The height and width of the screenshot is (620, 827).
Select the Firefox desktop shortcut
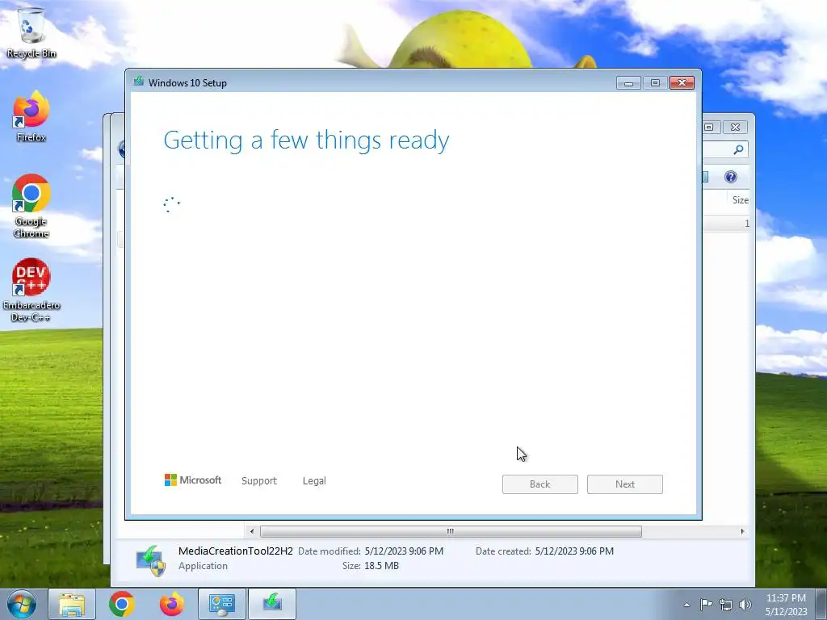pos(31,116)
